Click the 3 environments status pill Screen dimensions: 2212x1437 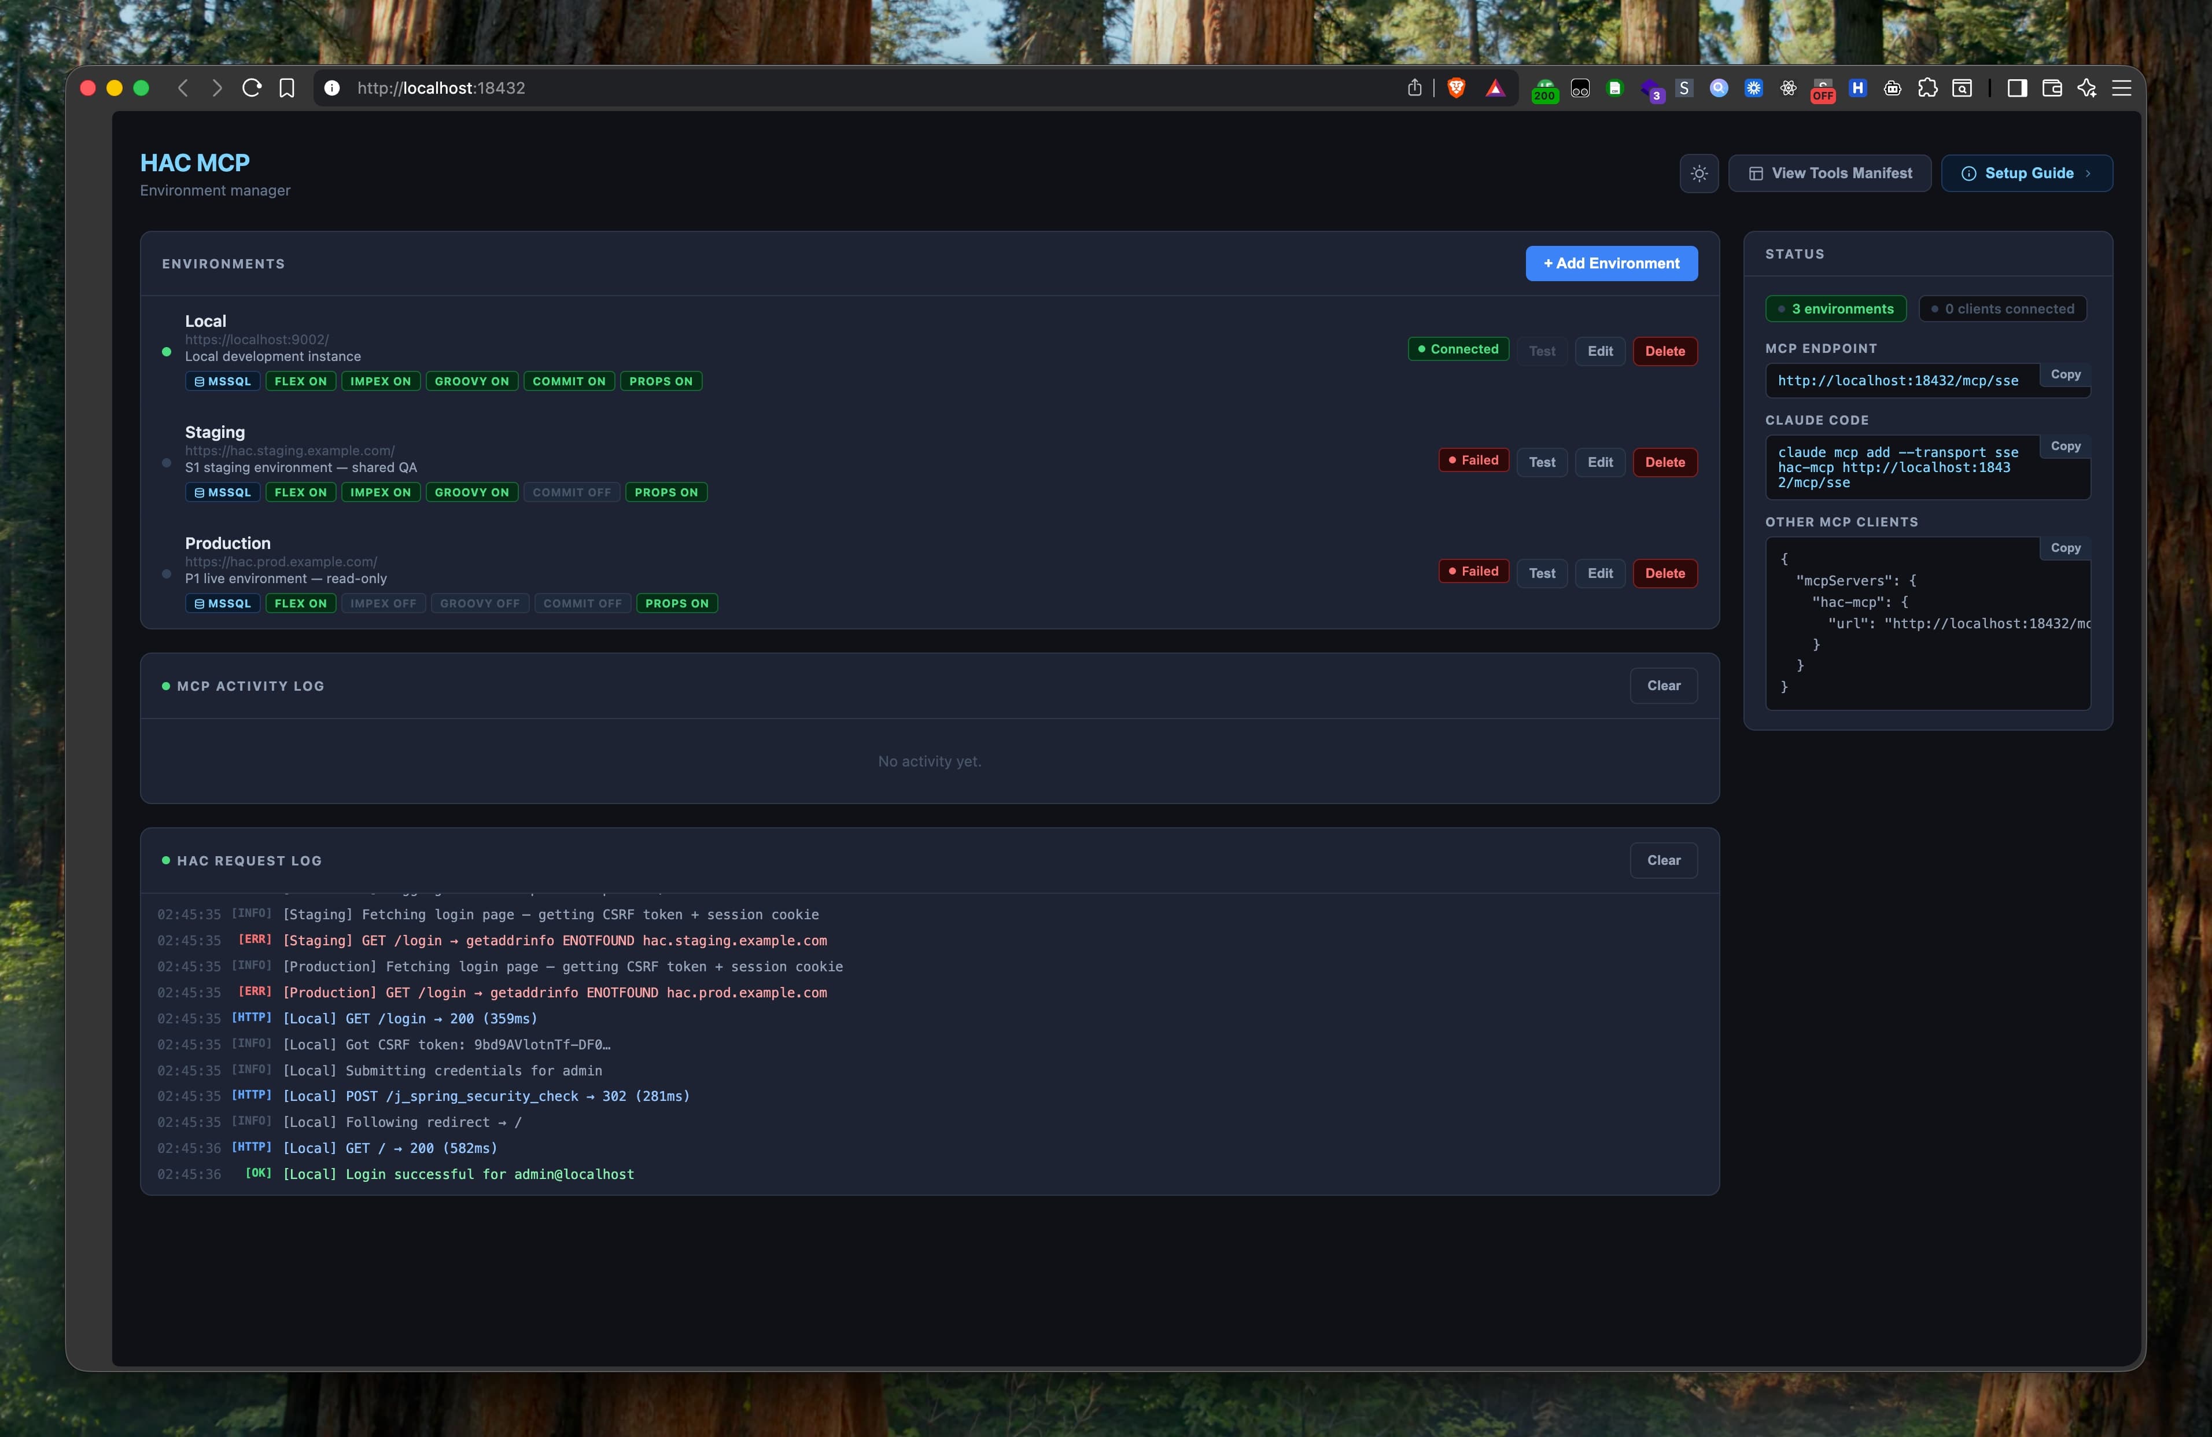[1835, 309]
